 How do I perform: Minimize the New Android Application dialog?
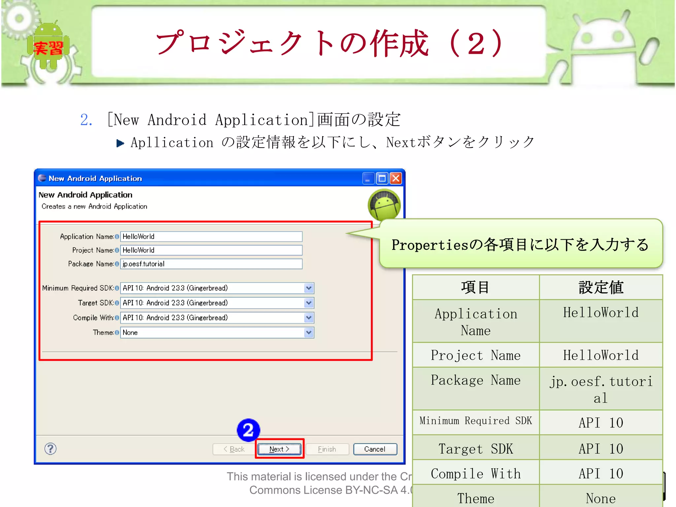(x=368, y=179)
